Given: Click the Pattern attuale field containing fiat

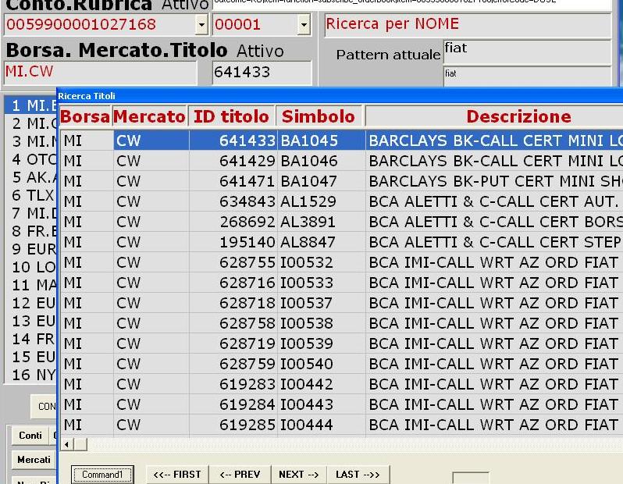Looking at the screenshot, I should click(x=527, y=52).
